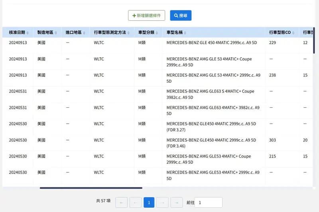
Task: Click the 核准日期 column header text
Action: coord(17,33)
